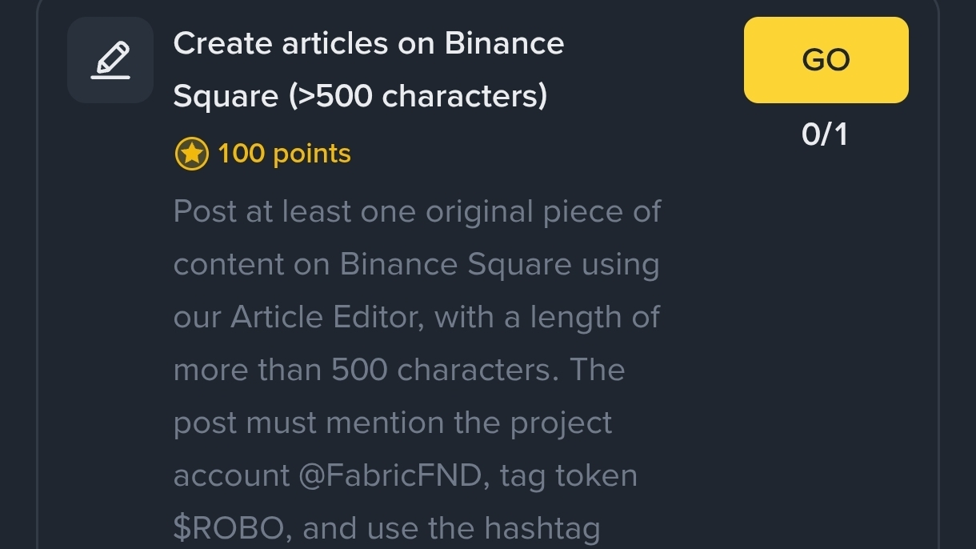The height and width of the screenshot is (549, 976).
Task: Click the pencil edit icon
Action: (x=110, y=60)
